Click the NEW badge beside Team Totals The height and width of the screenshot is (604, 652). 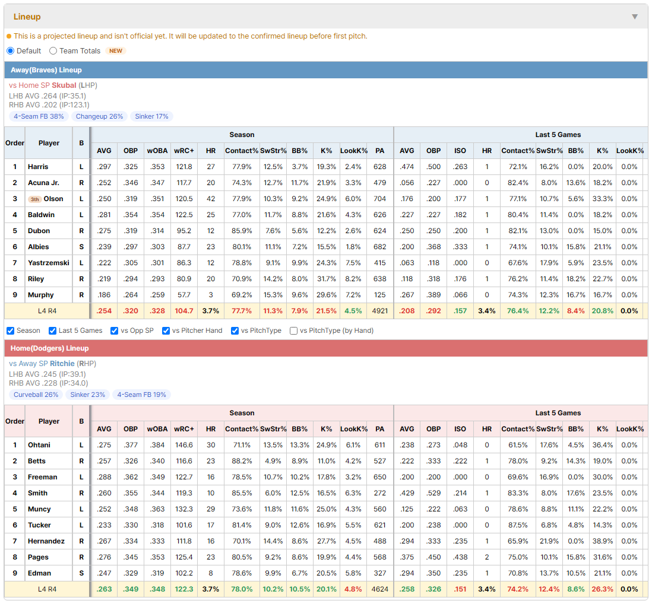(116, 50)
